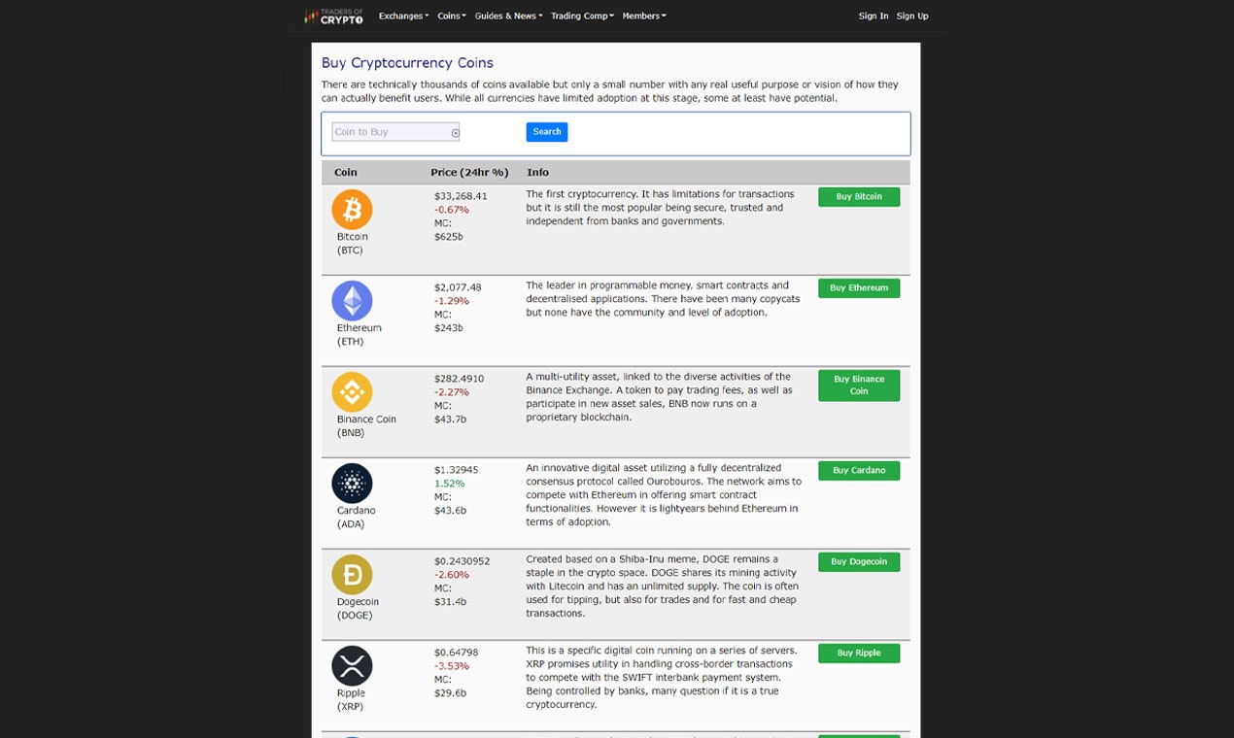Click the Buy Ethereum button
This screenshot has width=1234, height=738.
(859, 287)
